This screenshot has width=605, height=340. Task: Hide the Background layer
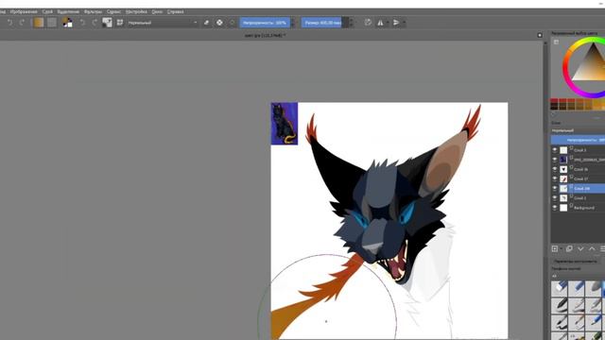[555, 208]
